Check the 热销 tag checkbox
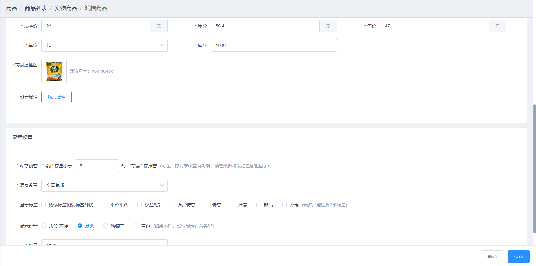The image size is (536, 266). pyautogui.click(x=285, y=205)
